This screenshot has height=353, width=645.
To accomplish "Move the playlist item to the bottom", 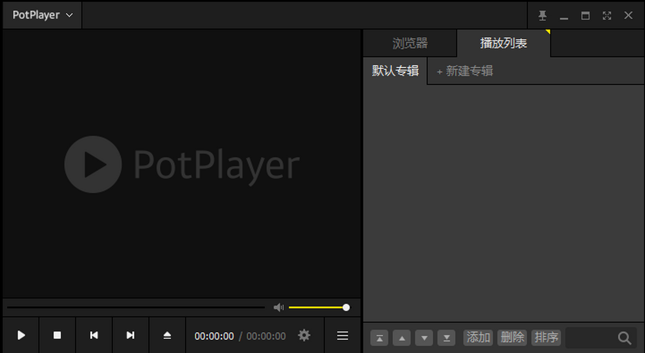I will coord(447,338).
